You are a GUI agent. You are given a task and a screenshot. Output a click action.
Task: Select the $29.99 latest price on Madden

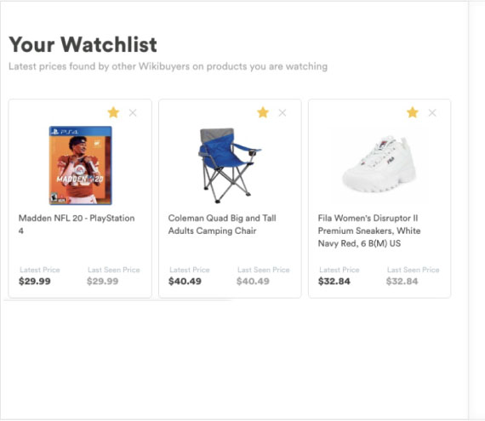click(x=35, y=282)
